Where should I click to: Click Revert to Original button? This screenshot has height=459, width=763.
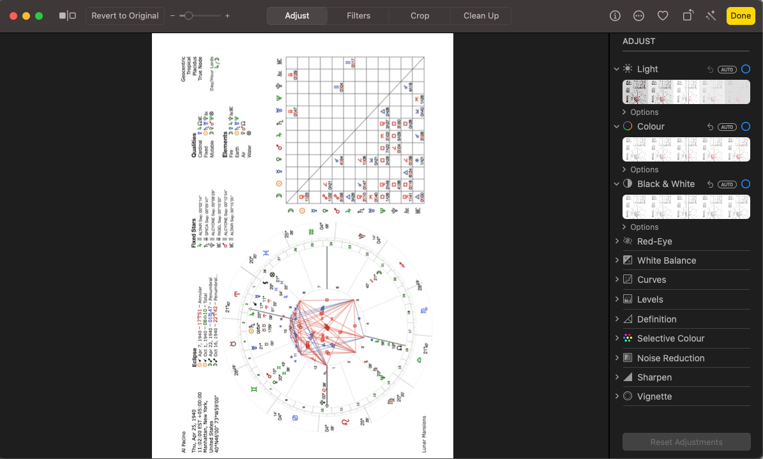tap(125, 16)
